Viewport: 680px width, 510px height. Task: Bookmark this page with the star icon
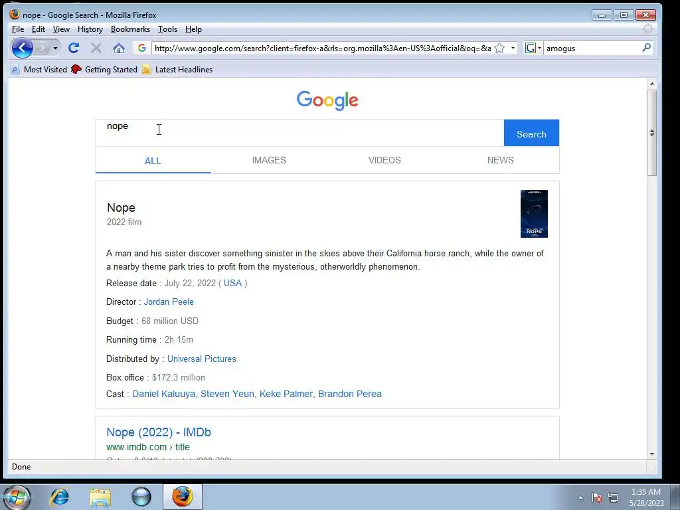point(499,48)
